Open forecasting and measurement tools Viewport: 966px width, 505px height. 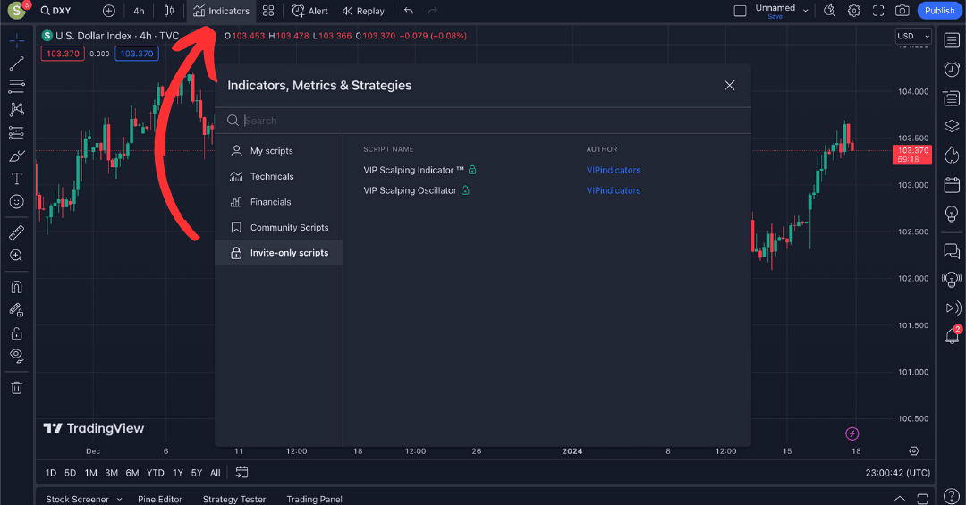[17, 133]
